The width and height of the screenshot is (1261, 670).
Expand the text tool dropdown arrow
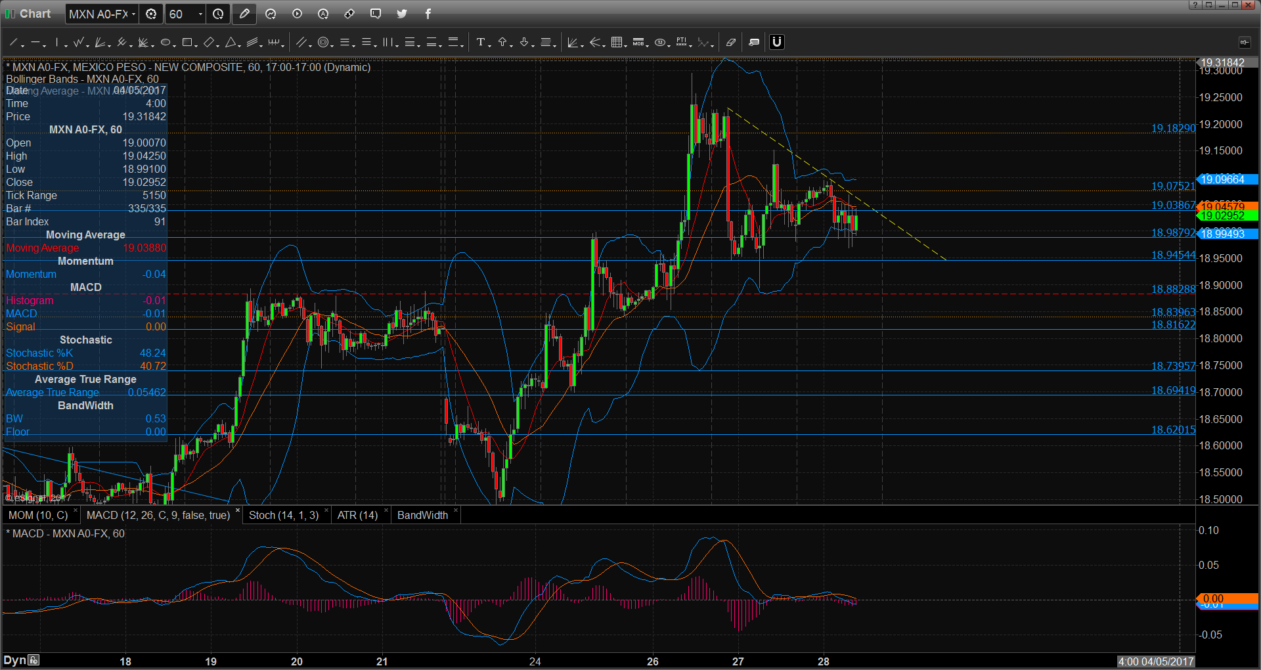tap(490, 45)
